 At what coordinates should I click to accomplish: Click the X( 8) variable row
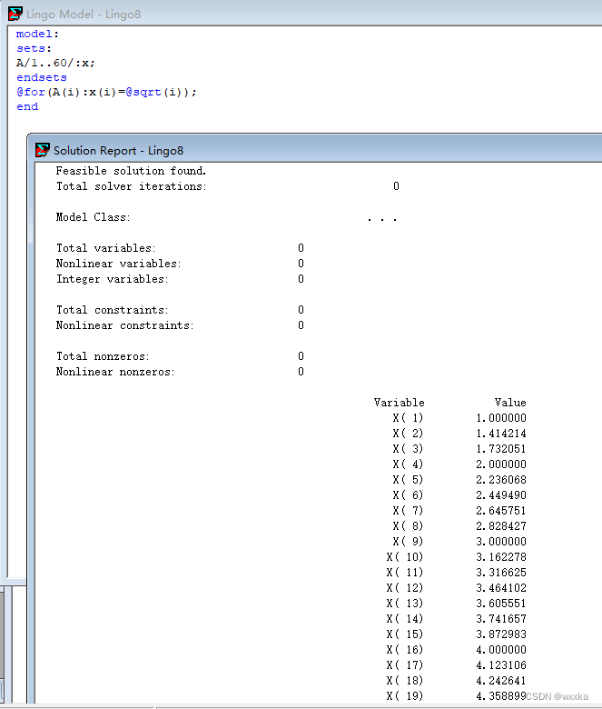459,526
